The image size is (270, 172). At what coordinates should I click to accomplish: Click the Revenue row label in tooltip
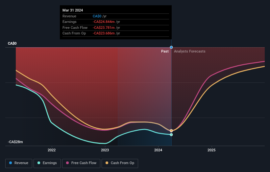pos(69,16)
